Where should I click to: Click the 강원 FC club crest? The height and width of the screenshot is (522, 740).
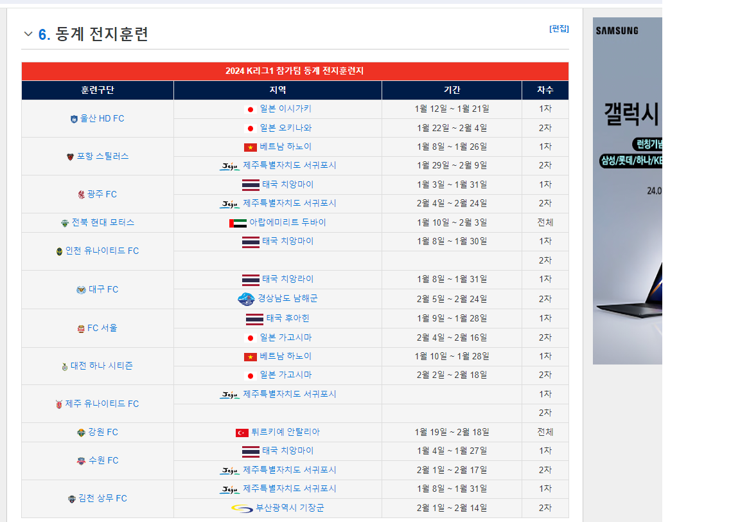(x=81, y=433)
